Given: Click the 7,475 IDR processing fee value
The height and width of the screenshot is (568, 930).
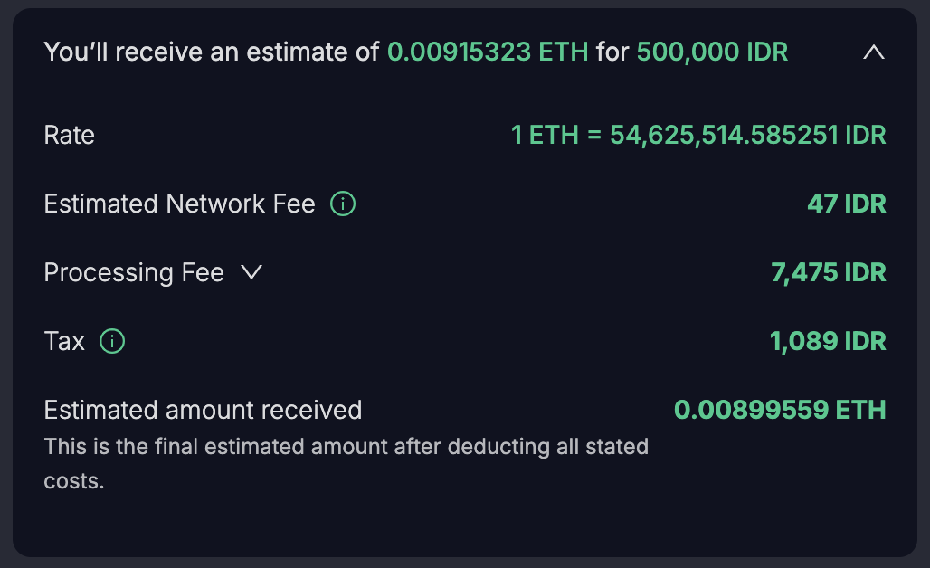Looking at the screenshot, I should pos(828,273).
